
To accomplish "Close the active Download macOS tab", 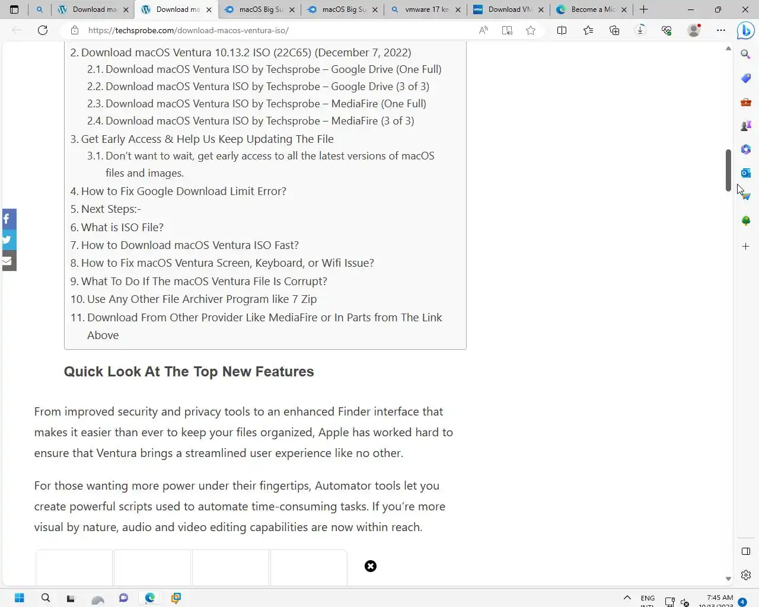I will pos(209,9).
